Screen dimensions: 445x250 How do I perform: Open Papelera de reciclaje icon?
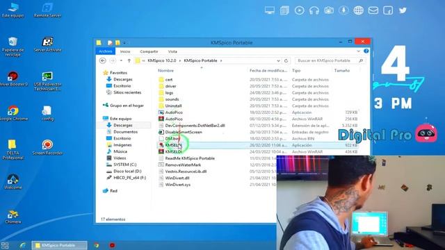[x=13, y=47]
